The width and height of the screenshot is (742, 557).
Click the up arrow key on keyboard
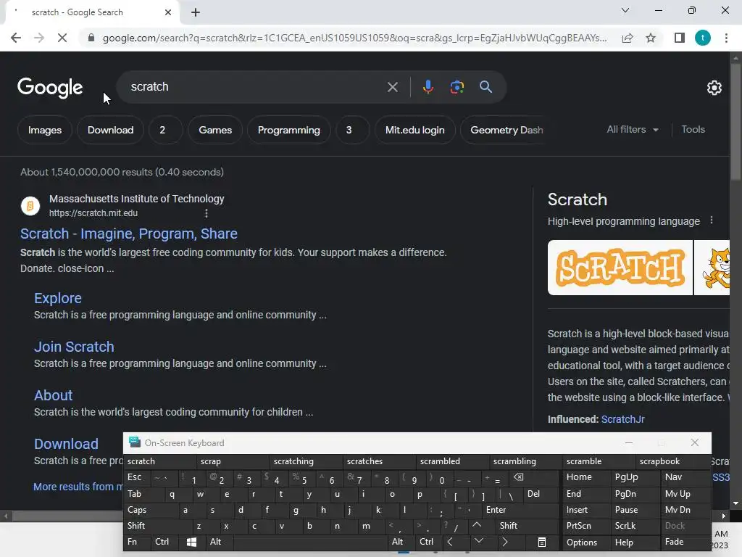coord(477,526)
